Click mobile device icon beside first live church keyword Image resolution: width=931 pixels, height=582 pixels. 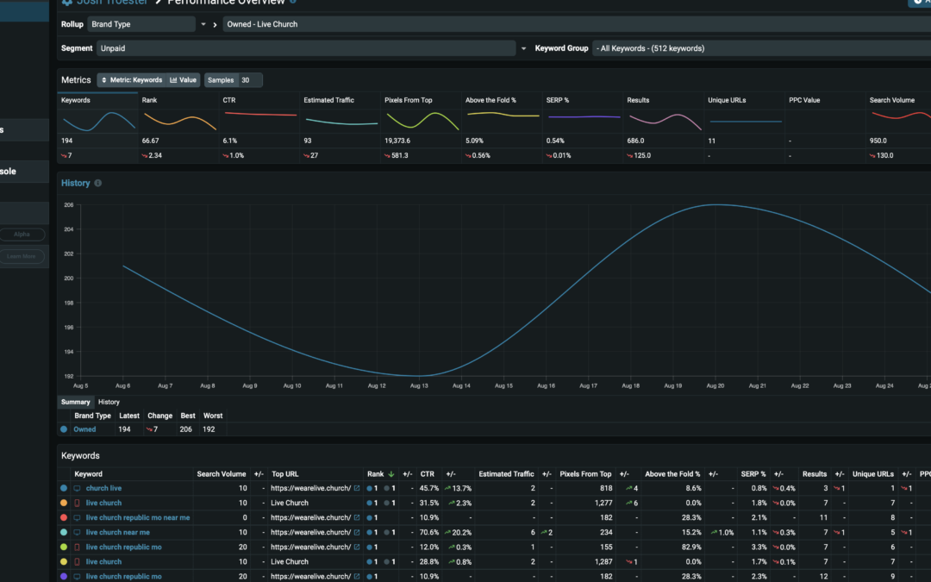tap(77, 503)
